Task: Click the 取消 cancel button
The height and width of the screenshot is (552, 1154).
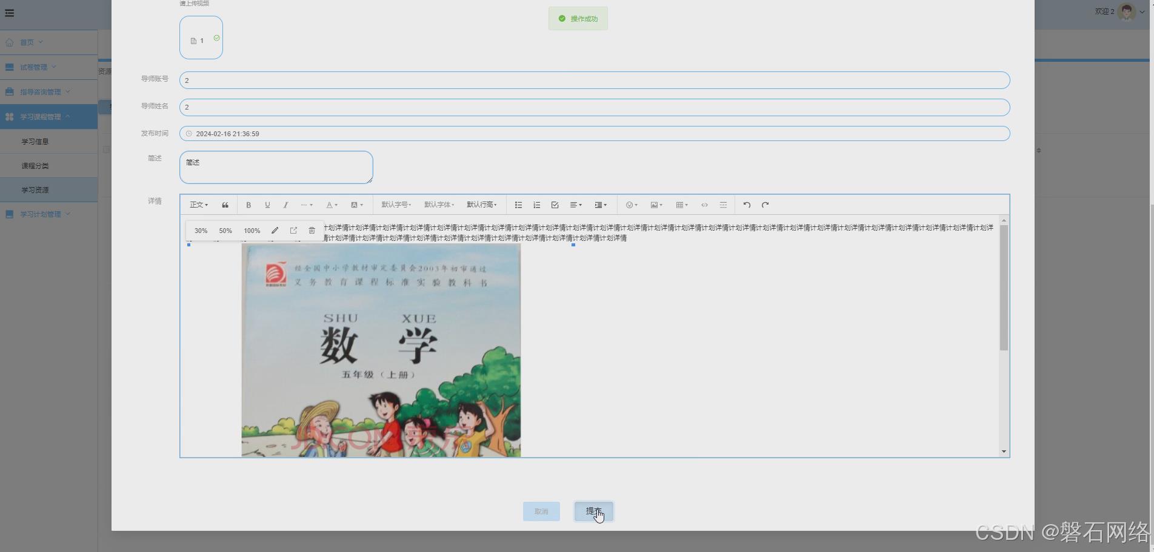Action: (541, 511)
